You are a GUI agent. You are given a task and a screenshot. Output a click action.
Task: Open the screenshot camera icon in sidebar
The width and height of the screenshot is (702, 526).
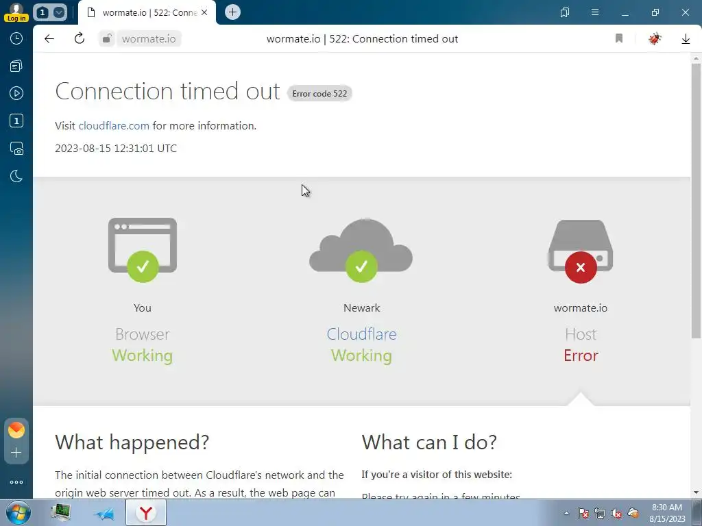(x=16, y=149)
